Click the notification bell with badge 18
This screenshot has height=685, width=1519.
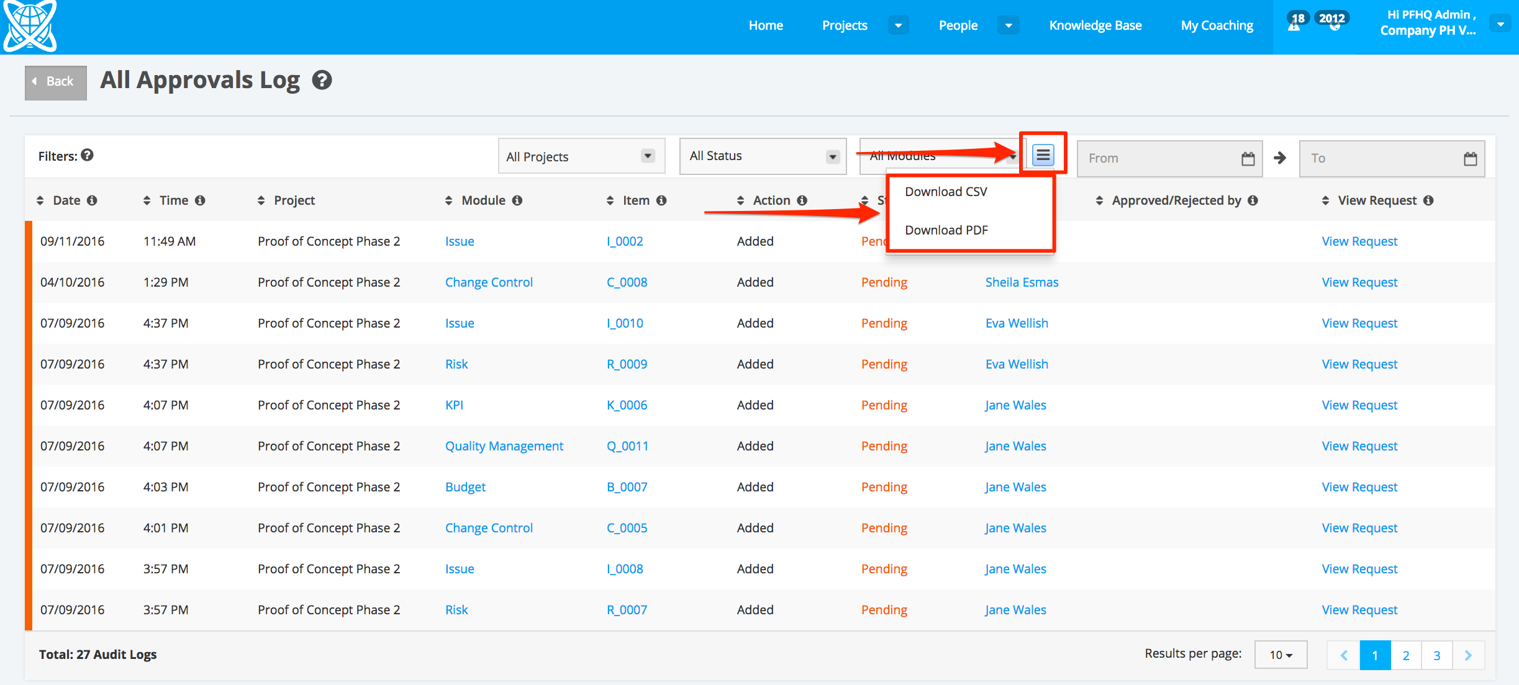(x=1294, y=25)
